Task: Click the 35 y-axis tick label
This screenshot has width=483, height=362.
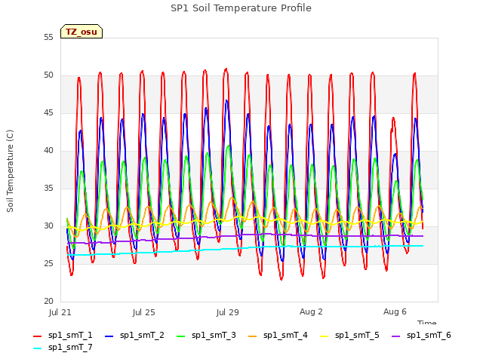Action: (48, 189)
